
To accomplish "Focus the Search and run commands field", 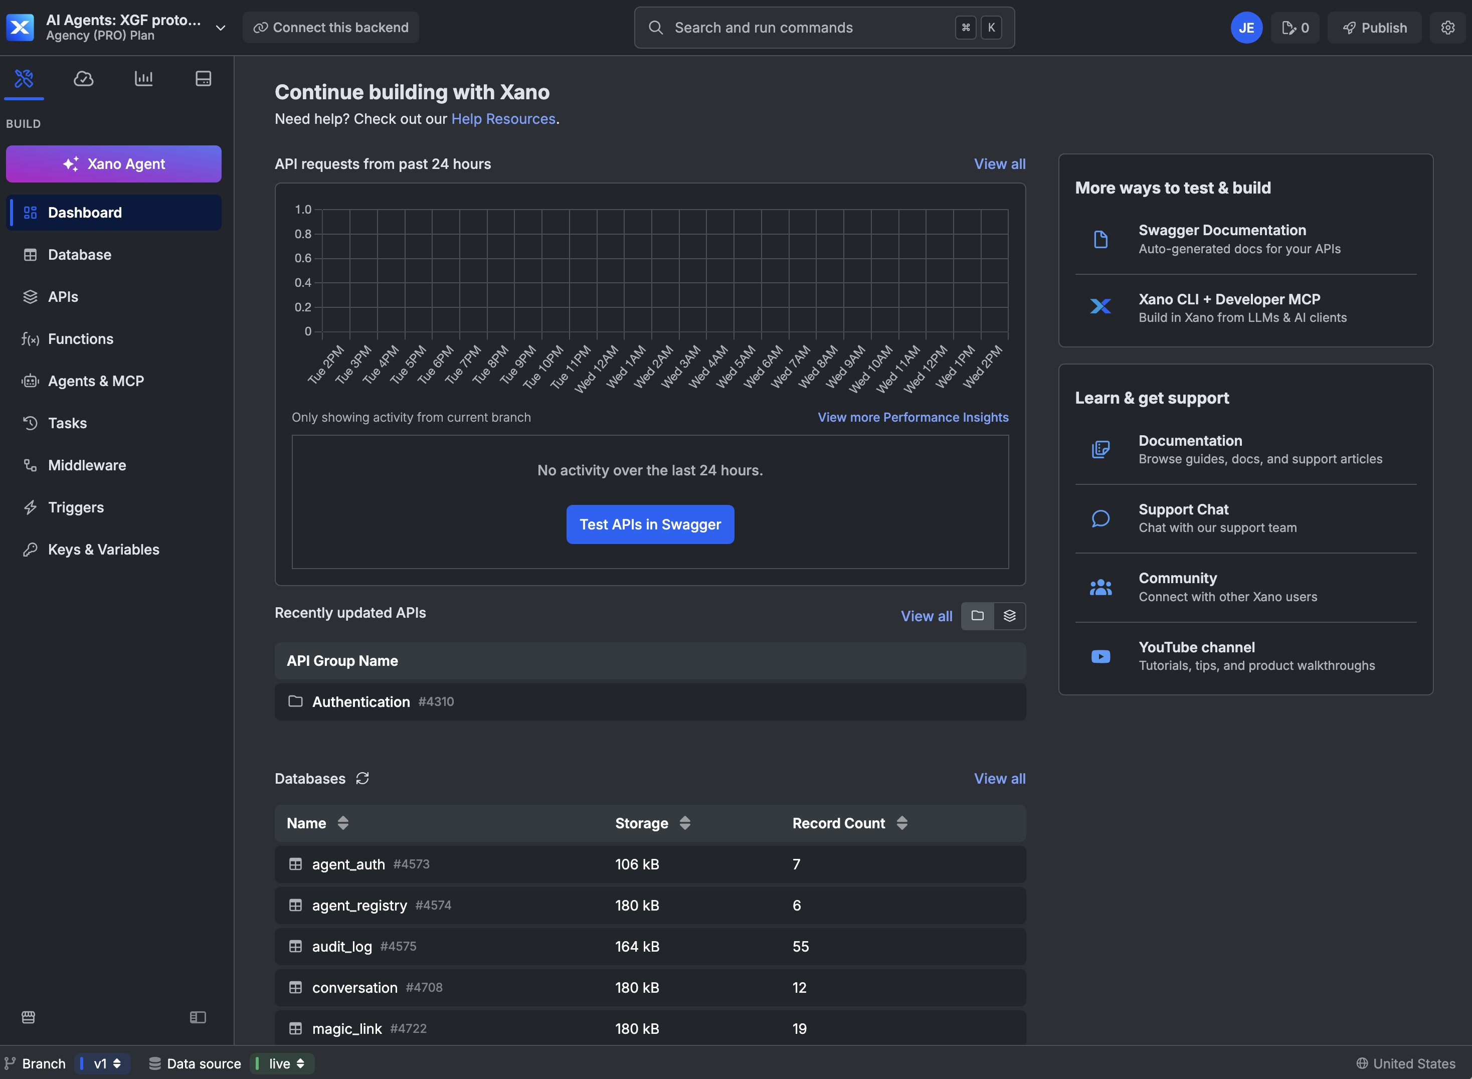I will pyautogui.click(x=824, y=28).
